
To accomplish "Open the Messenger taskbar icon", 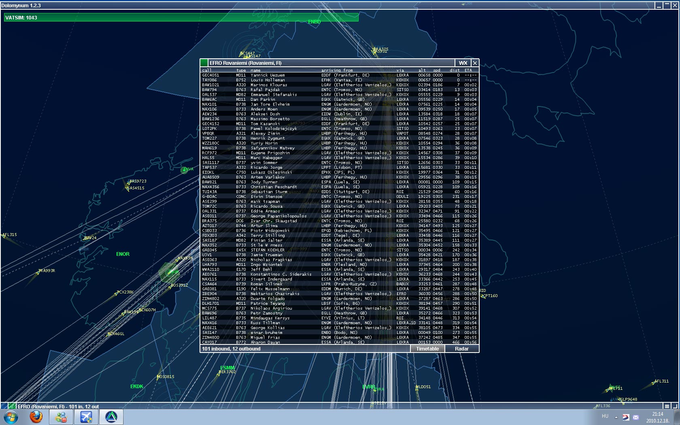I will 61,417.
